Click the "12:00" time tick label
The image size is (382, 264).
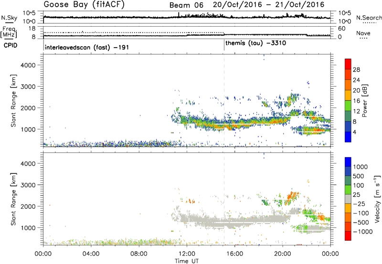pyautogui.click(x=187, y=254)
